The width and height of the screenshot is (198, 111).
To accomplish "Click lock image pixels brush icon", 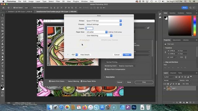I will (x=171, y=84).
